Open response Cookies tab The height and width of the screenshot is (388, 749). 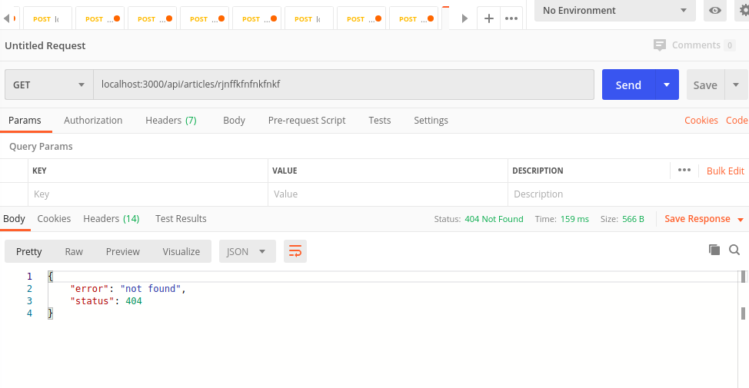54,218
